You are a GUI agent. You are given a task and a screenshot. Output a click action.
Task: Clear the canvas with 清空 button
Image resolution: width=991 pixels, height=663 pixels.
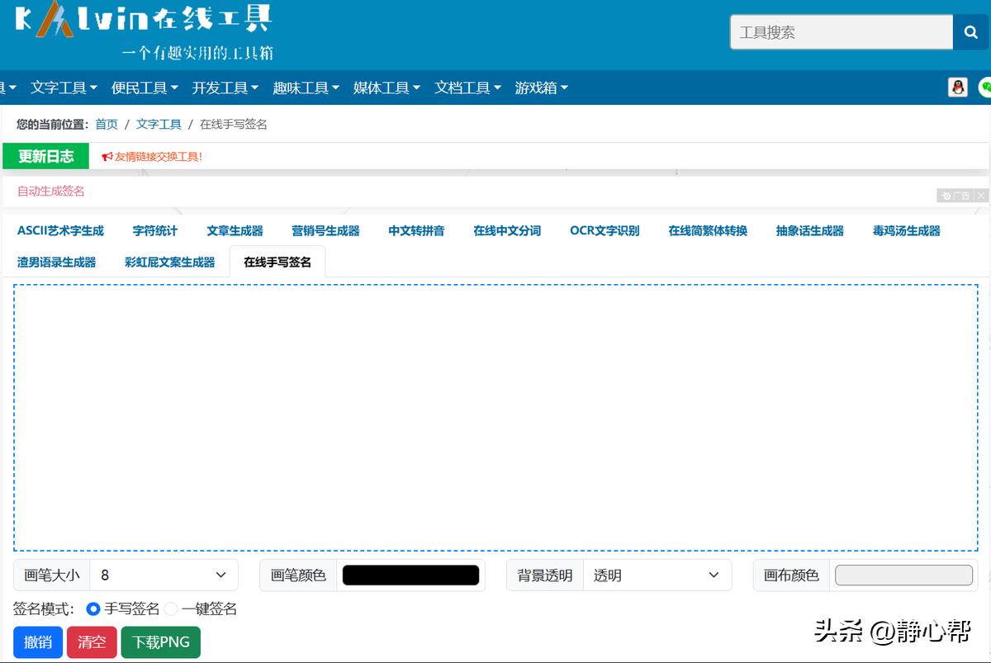[92, 642]
